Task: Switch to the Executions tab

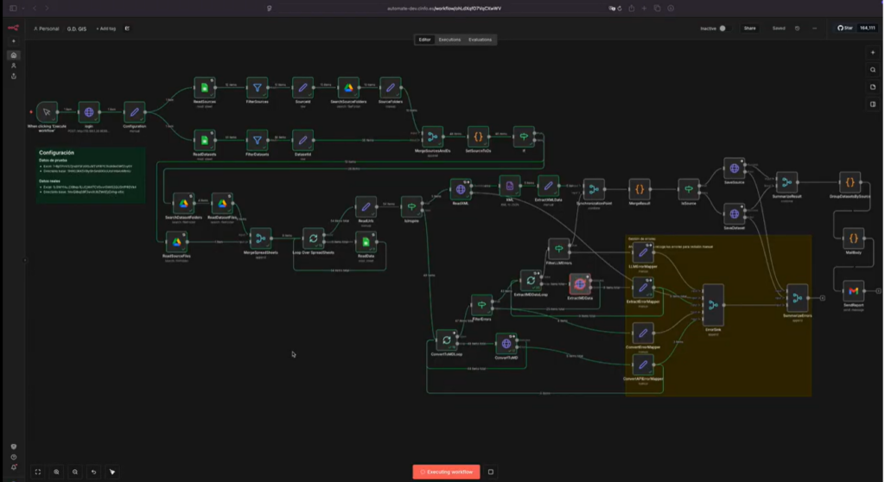Action: point(449,40)
